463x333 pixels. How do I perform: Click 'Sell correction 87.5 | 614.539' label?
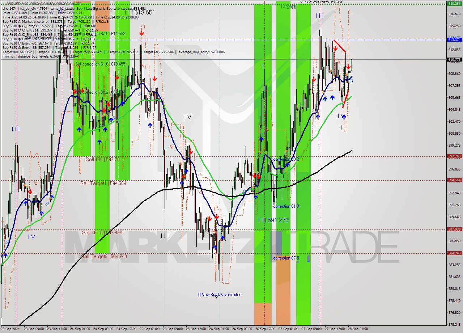point(100,34)
